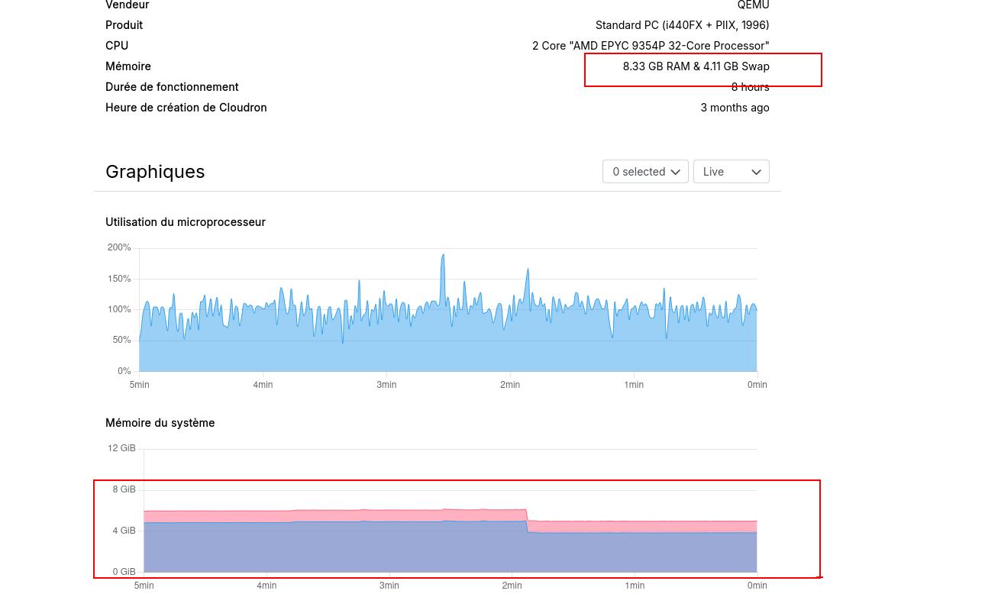
Task: Open the '0 selected' graphs filter dropdown
Action: pos(645,171)
